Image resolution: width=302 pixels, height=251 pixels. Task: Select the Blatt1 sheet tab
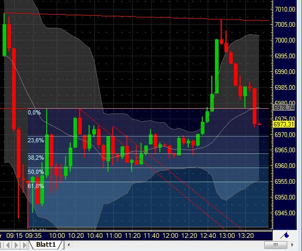pyautogui.click(x=46, y=245)
